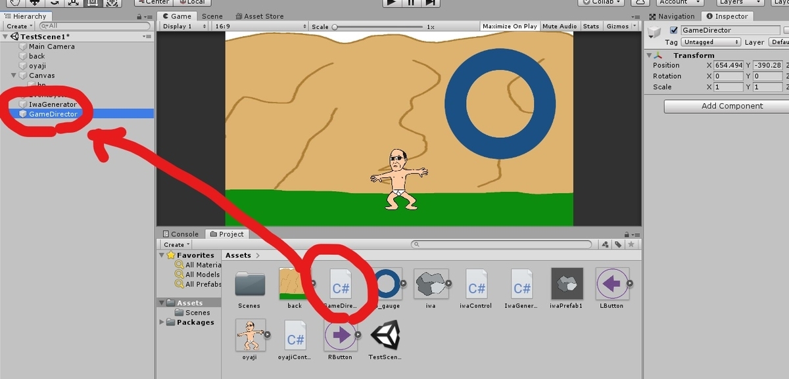
Task: Toggle the GameDirector active checkbox in Inspector
Action: tap(674, 30)
